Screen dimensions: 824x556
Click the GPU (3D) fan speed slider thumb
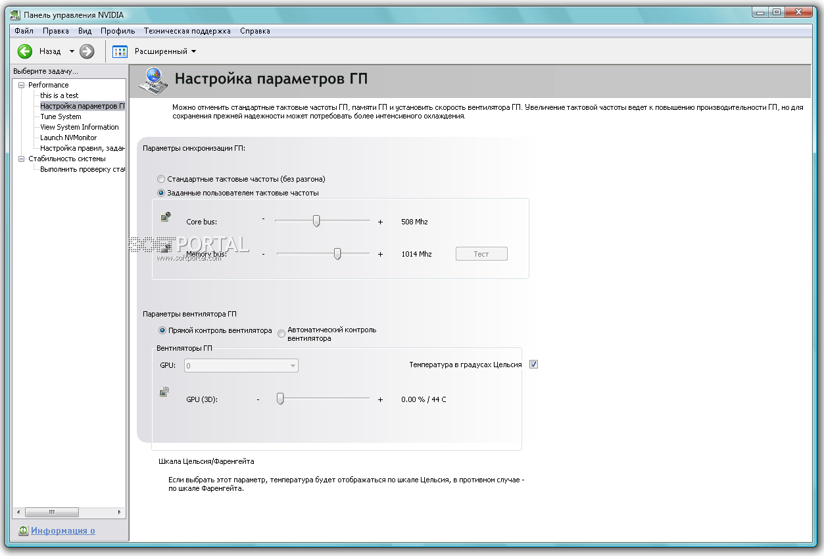click(280, 399)
